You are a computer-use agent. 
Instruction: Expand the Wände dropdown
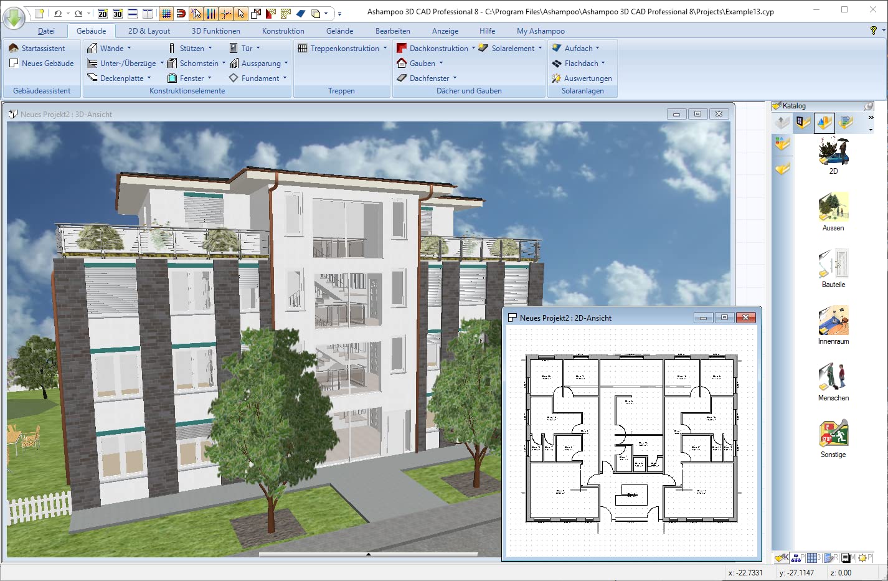coord(129,48)
